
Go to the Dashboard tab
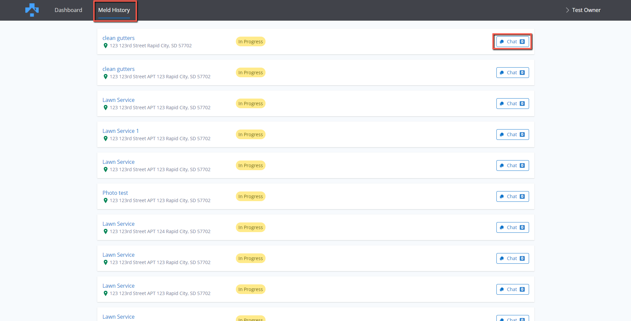(x=68, y=10)
